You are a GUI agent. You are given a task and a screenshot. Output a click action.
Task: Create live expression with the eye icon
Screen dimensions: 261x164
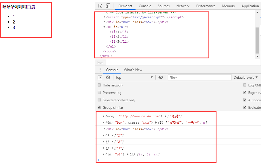(161, 77)
